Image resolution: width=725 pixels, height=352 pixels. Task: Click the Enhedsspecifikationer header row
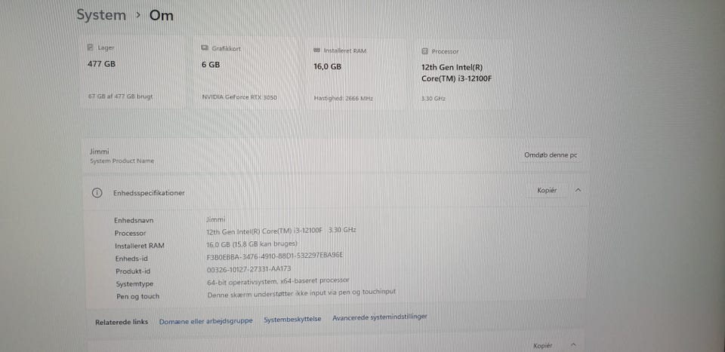335,191
